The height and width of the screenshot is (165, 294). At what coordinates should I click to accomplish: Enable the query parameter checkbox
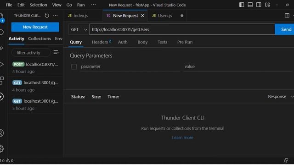pos(74,66)
